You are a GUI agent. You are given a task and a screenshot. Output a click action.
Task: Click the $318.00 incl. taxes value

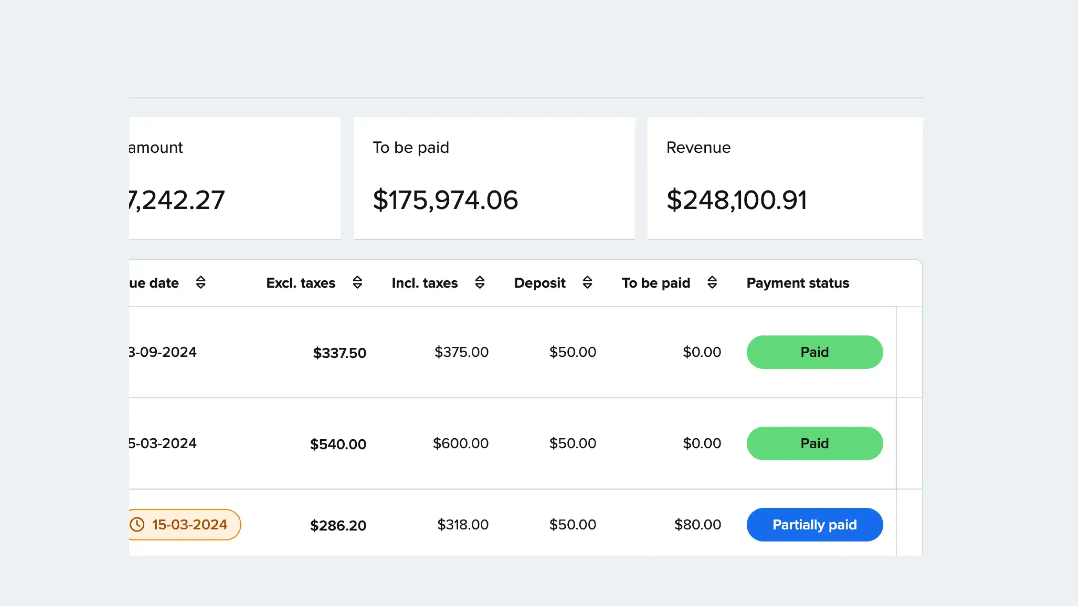(x=462, y=524)
